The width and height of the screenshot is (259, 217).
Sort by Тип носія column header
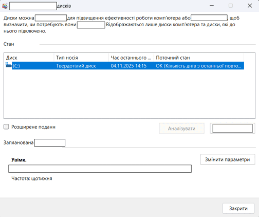pos(81,58)
